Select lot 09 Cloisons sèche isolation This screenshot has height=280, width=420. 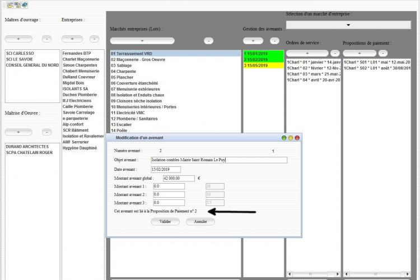click(176, 101)
